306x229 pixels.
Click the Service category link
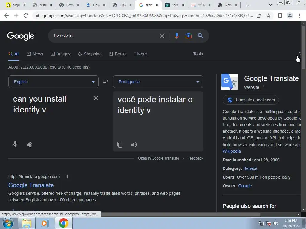tap(250, 169)
